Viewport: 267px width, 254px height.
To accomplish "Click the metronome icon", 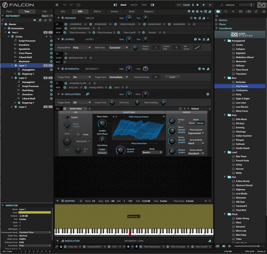I will [x=193, y=5].
